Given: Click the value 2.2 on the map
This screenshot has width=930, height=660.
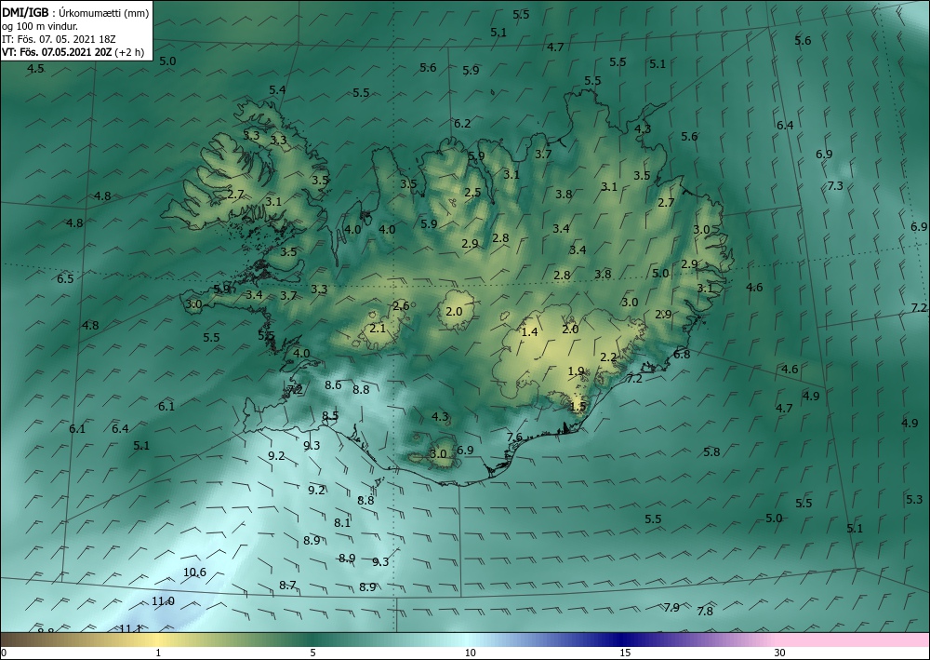Looking at the screenshot, I should (608, 357).
